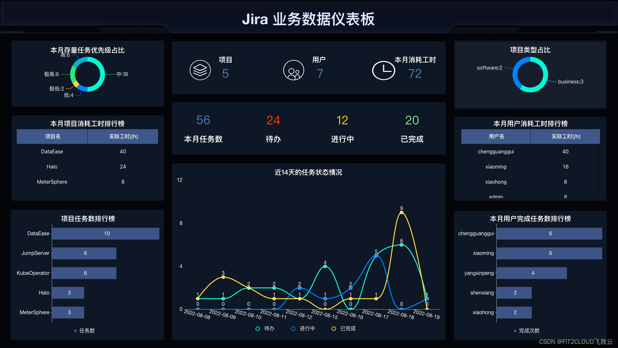The width and height of the screenshot is (618, 348).
Task: Click the 任务数 legend dot below 项目任务数排行榜
Action: tap(75, 331)
